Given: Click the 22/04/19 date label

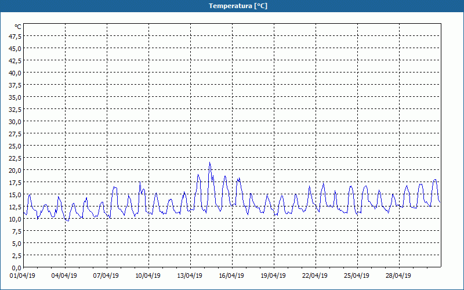Looking at the screenshot, I should point(315,275).
